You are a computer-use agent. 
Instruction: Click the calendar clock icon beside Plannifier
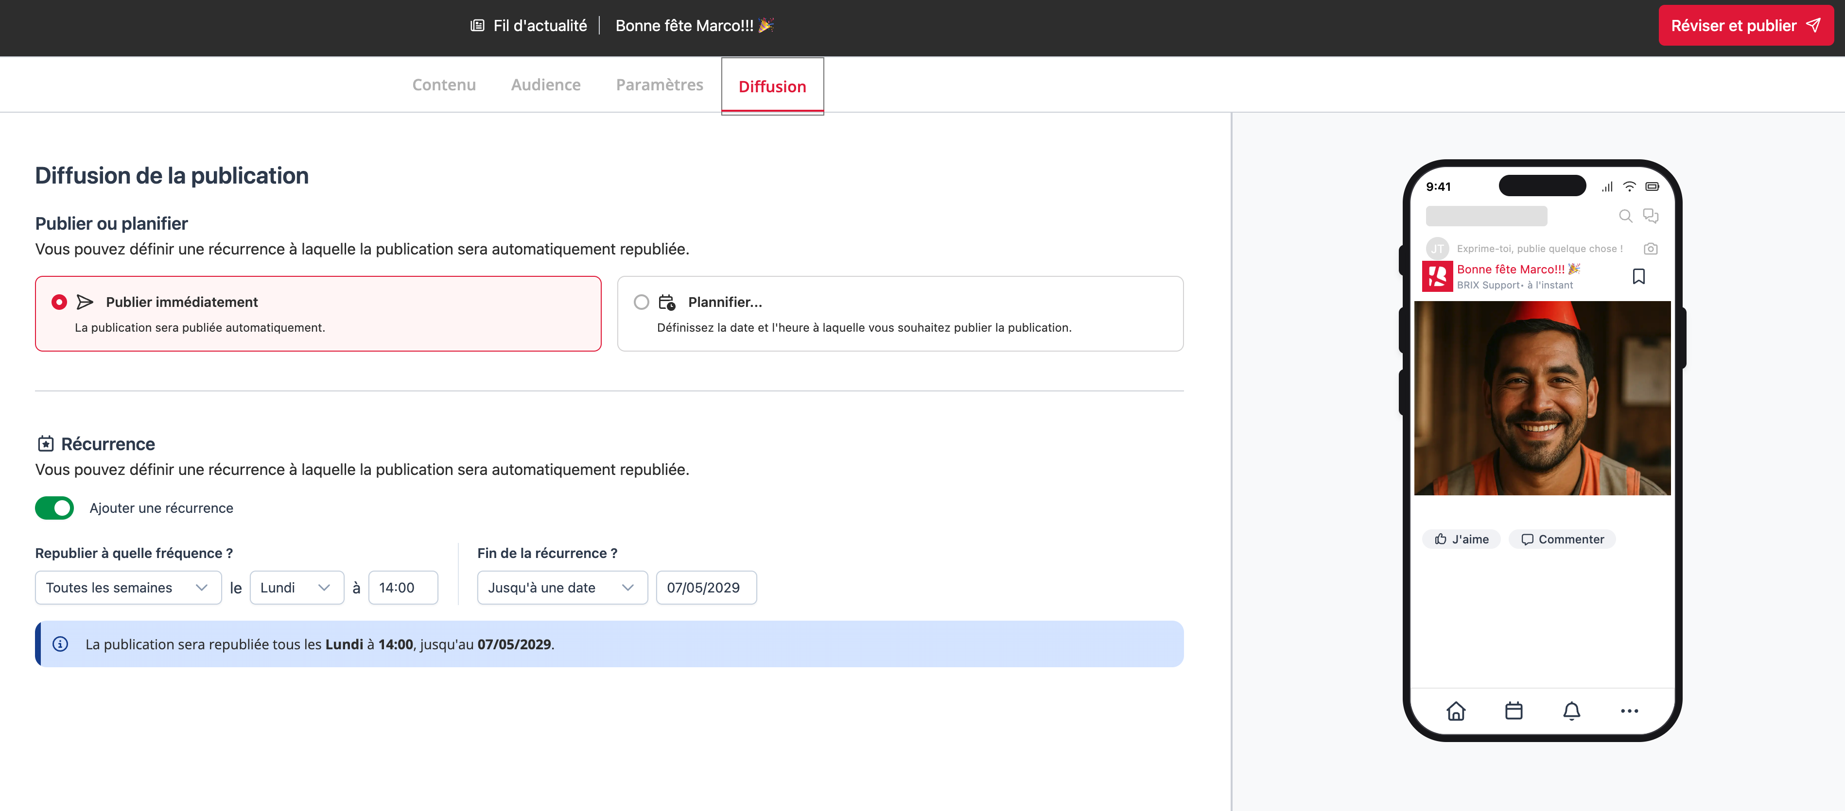coord(667,302)
